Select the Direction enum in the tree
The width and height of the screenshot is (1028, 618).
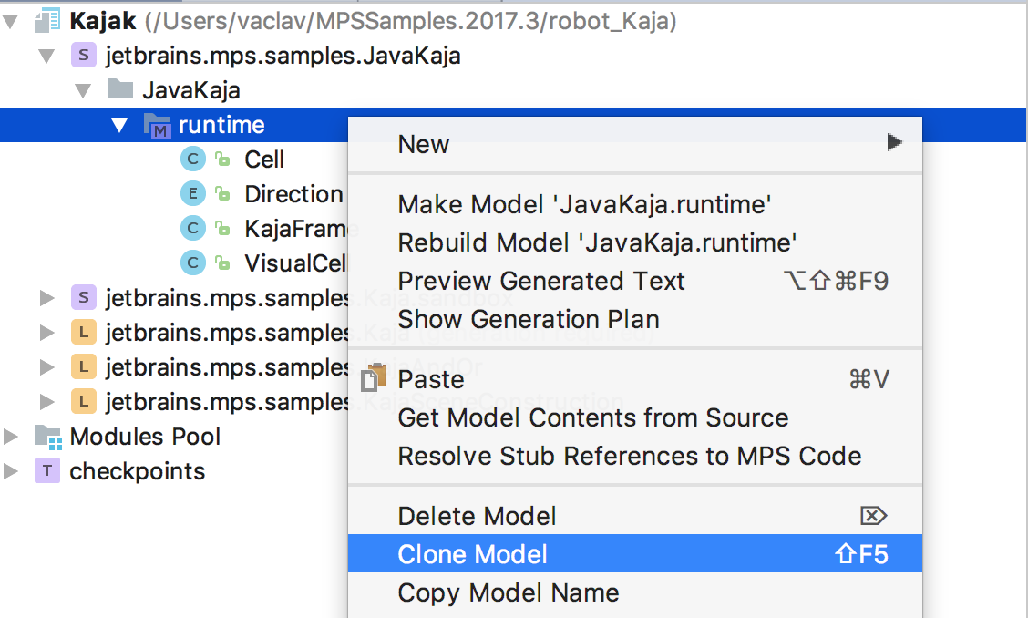pos(293,194)
